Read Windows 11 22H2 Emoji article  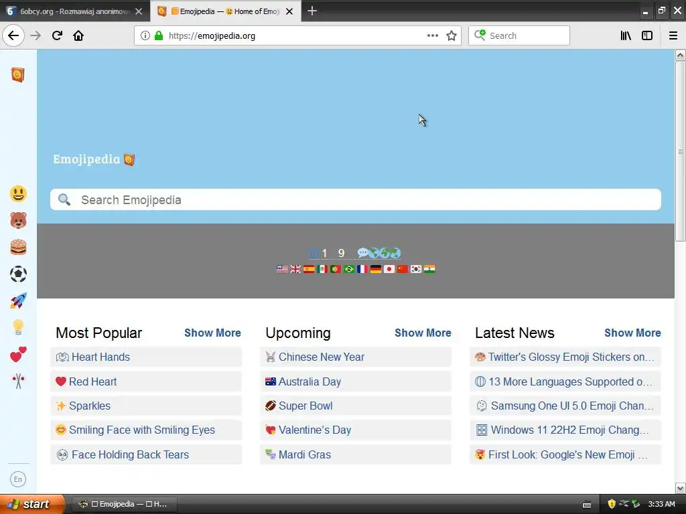click(565, 430)
